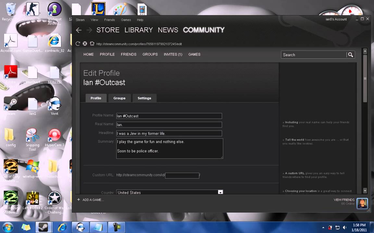
Task: Click the Profile Name input field
Action: click(169, 116)
